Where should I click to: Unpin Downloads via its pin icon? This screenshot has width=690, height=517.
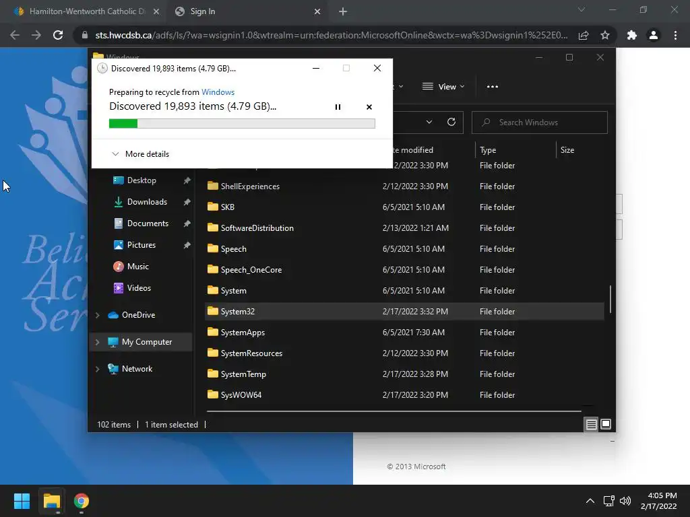(x=187, y=202)
